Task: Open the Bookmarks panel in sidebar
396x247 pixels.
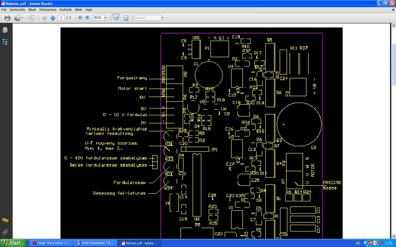Action: click(x=5, y=42)
